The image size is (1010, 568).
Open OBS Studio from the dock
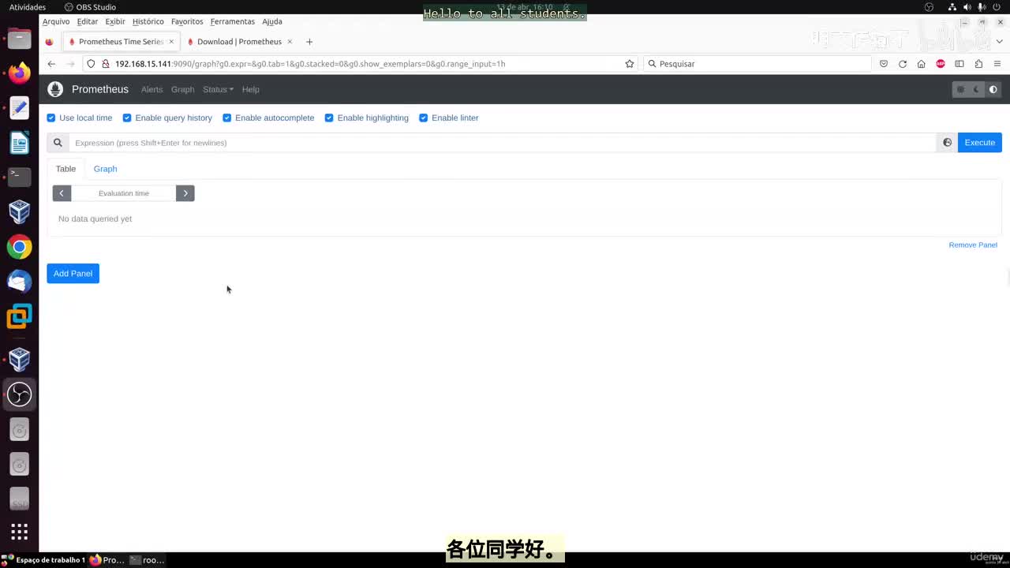[x=19, y=394]
